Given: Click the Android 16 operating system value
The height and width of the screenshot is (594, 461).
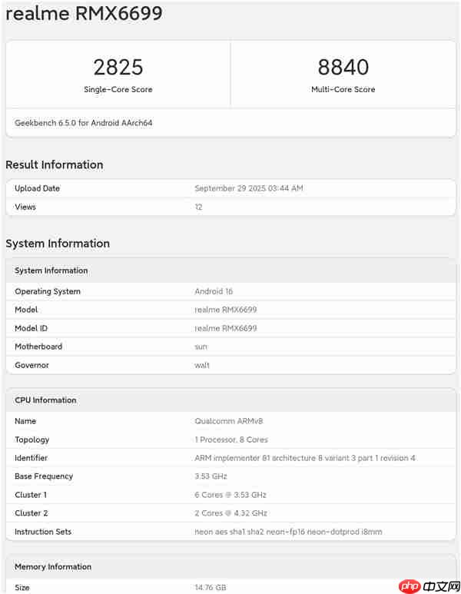Looking at the screenshot, I should [214, 291].
